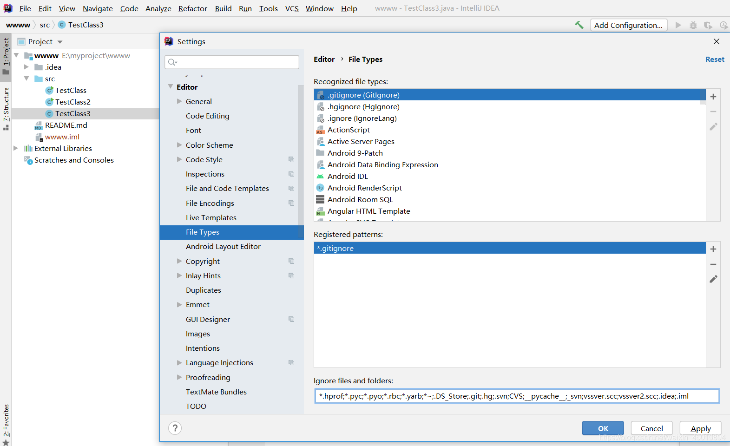Image resolution: width=730 pixels, height=446 pixels.
Task: Open the Project view dropdown arrow
Action: pyautogui.click(x=60, y=42)
